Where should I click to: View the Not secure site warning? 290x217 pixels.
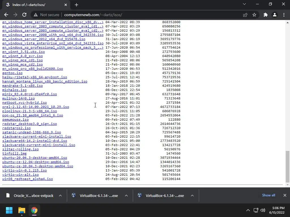pos(46,15)
